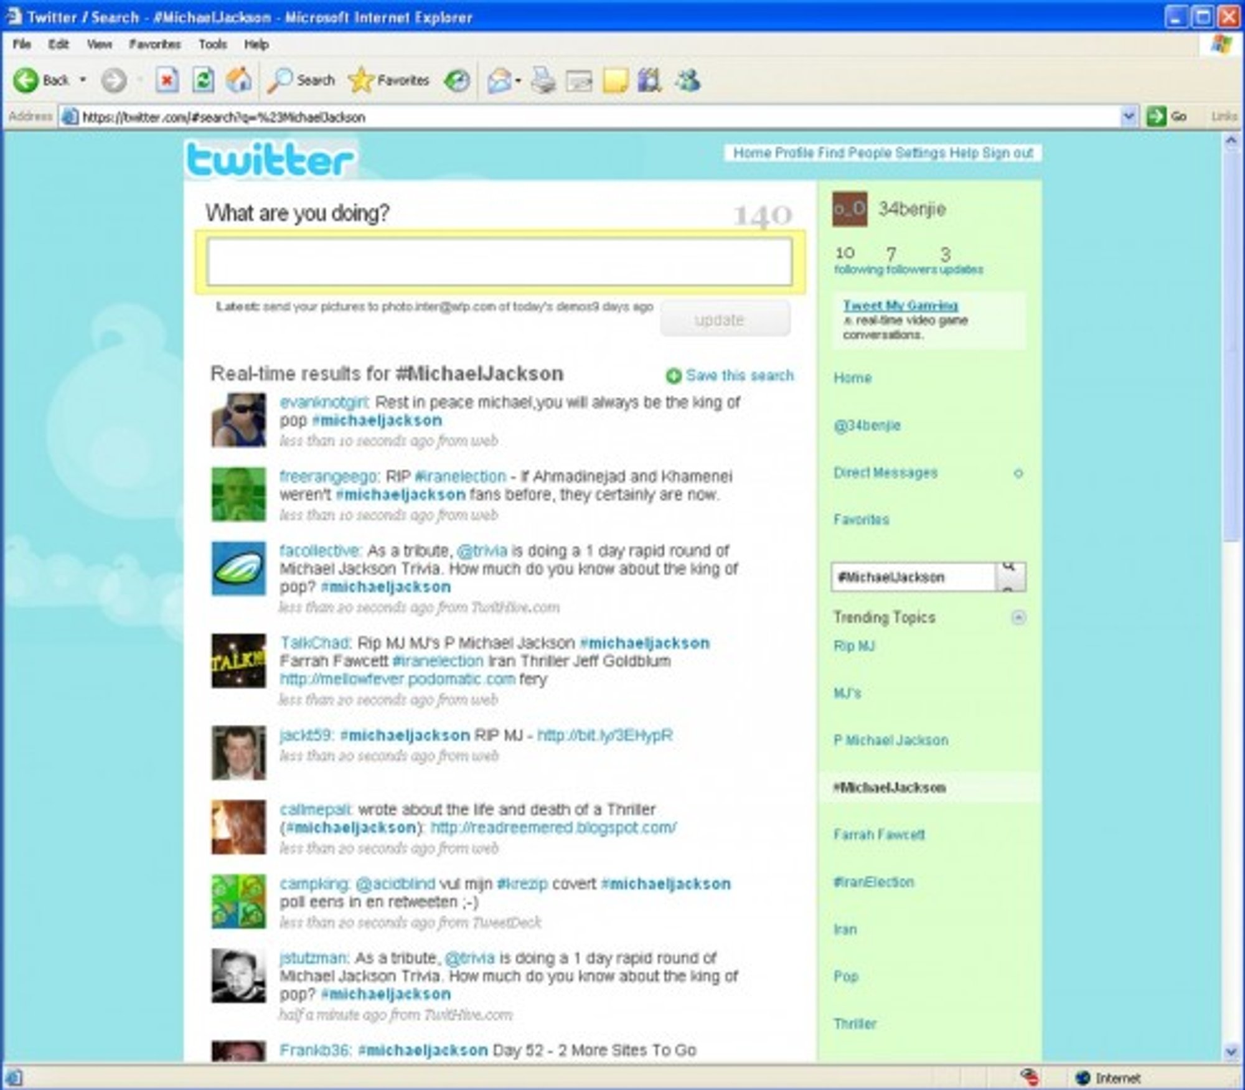The image size is (1245, 1090).
Task: Open the address bar dropdown arrow
Action: point(1129,116)
